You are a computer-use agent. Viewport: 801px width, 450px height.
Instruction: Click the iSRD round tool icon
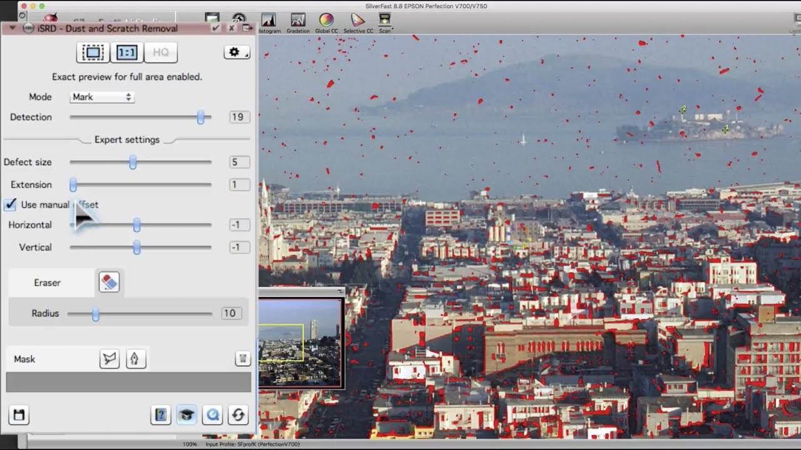tap(28, 28)
